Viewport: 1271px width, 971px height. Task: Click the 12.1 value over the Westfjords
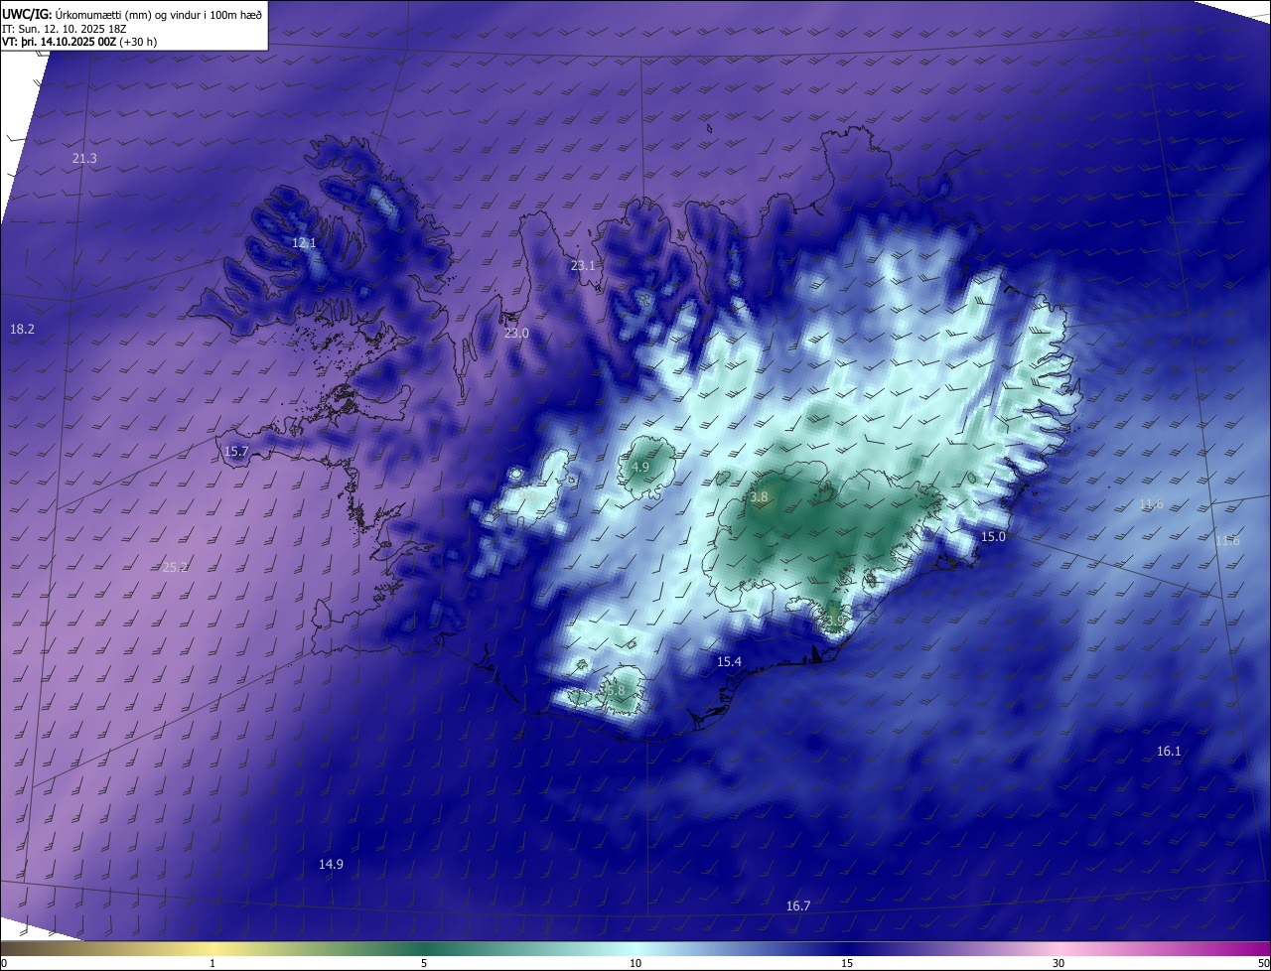point(304,242)
